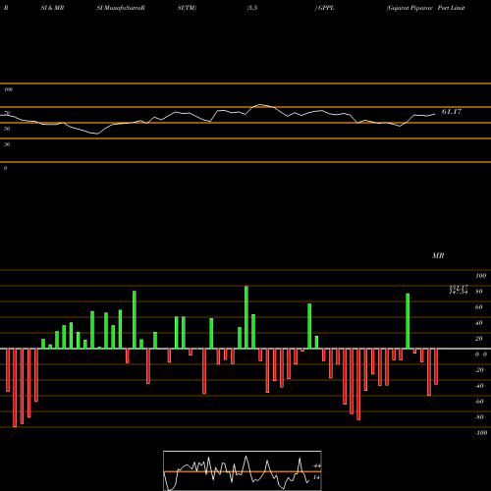
Task: Open the mini oscillator chart at bottom
Action: 243,470
